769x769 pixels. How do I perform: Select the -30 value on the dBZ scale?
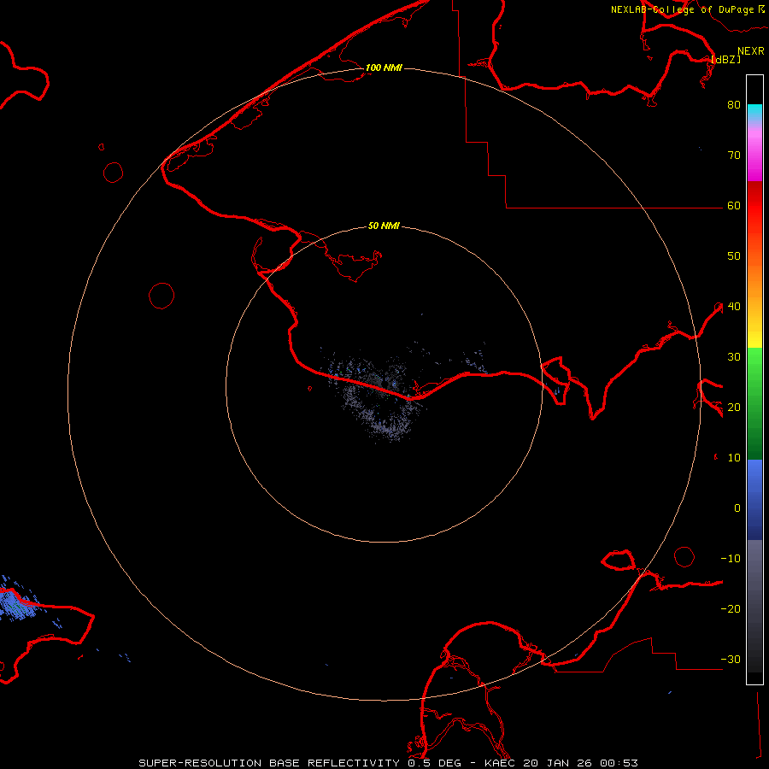tap(731, 659)
